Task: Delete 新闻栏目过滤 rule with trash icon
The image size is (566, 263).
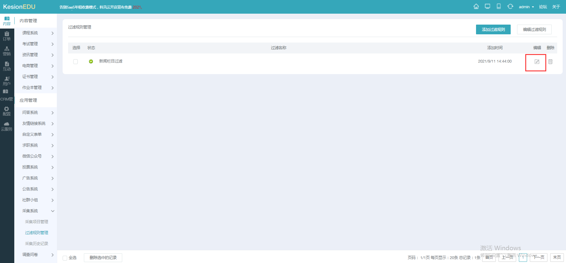Action: pos(550,62)
